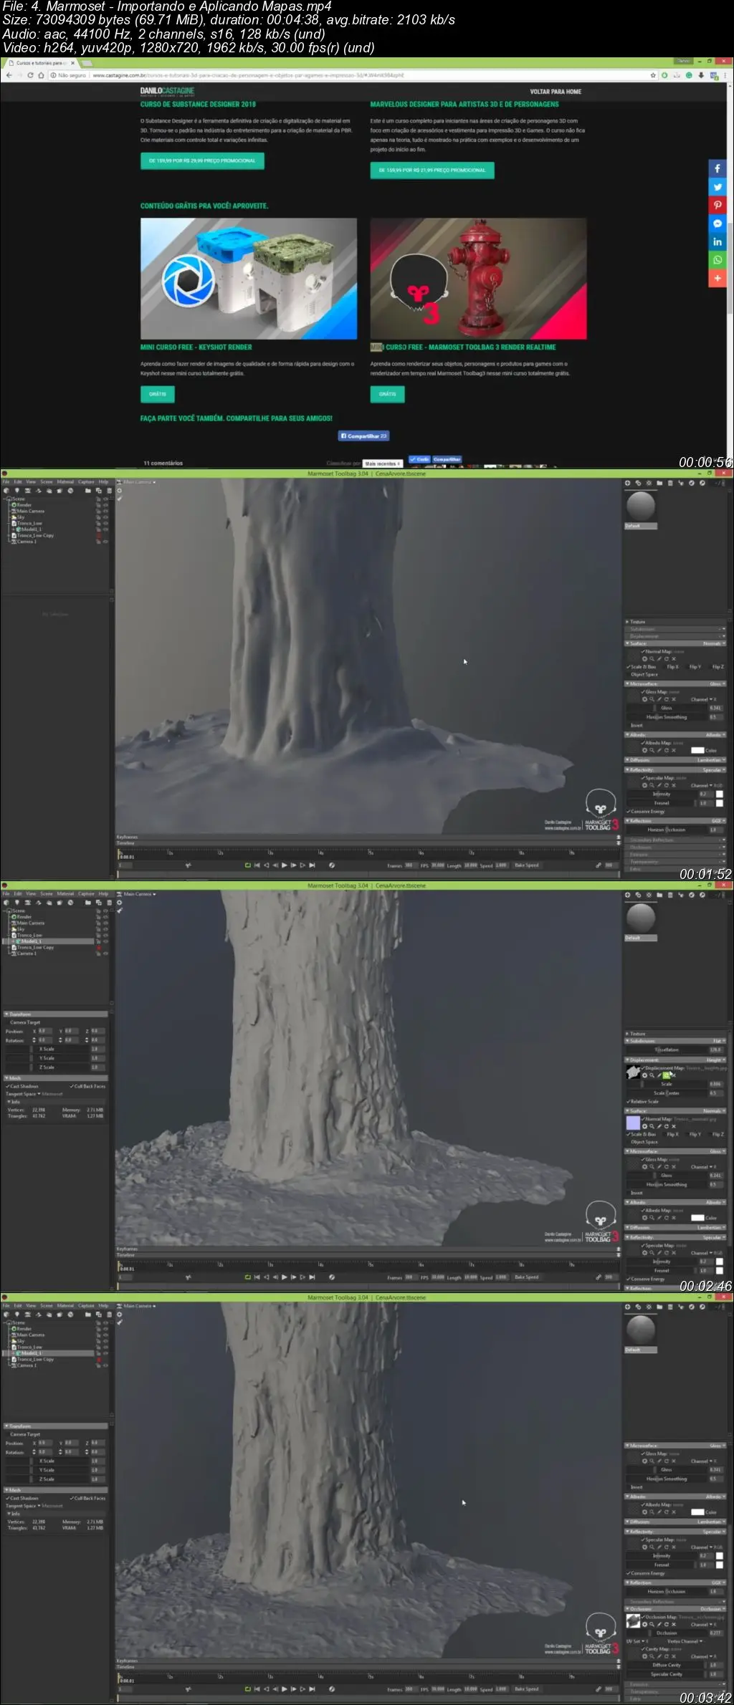Click new material icon in 00:01:52 frame toolbar
The height and width of the screenshot is (1705, 734).
tap(627, 483)
